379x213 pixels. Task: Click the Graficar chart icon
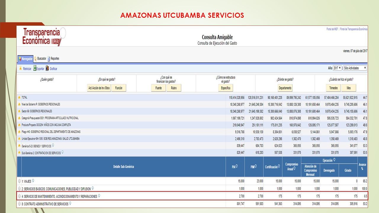click(47, 68)
